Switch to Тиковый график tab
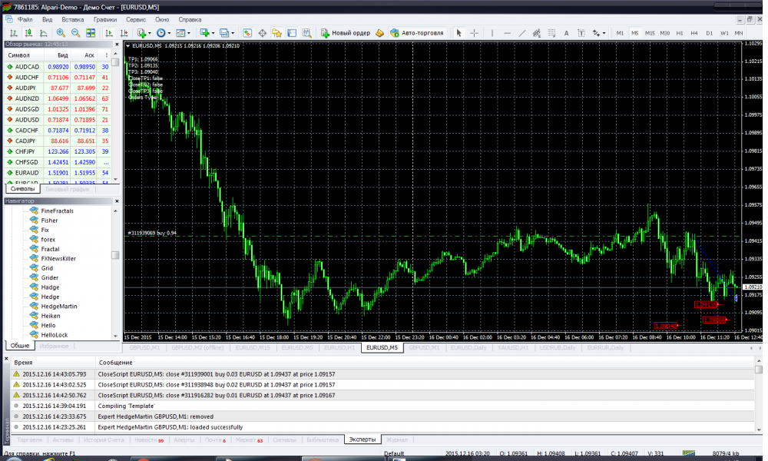Image resolution: width=768 pixels, height=461 pixels. point(67,189)
